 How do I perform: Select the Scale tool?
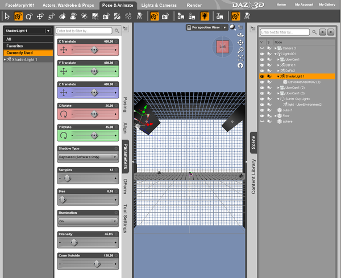coord(51,16)
